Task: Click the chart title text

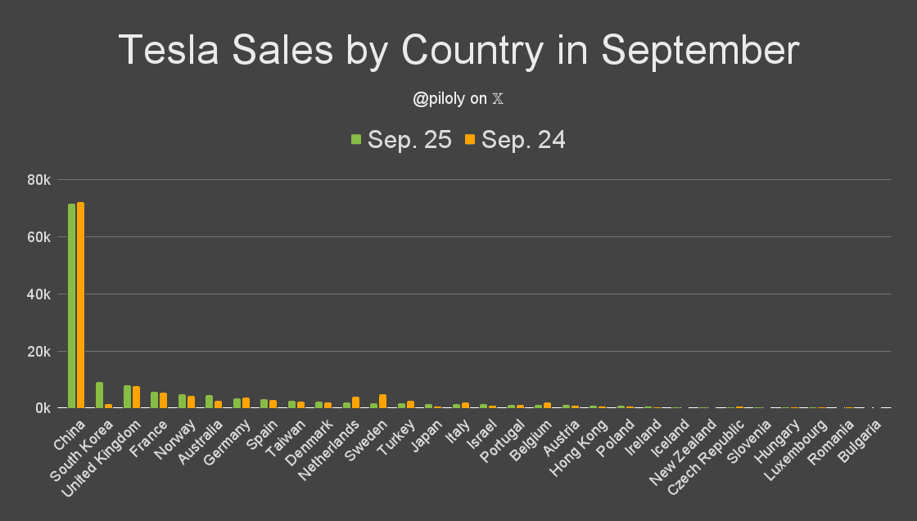Action: point(458,51)
